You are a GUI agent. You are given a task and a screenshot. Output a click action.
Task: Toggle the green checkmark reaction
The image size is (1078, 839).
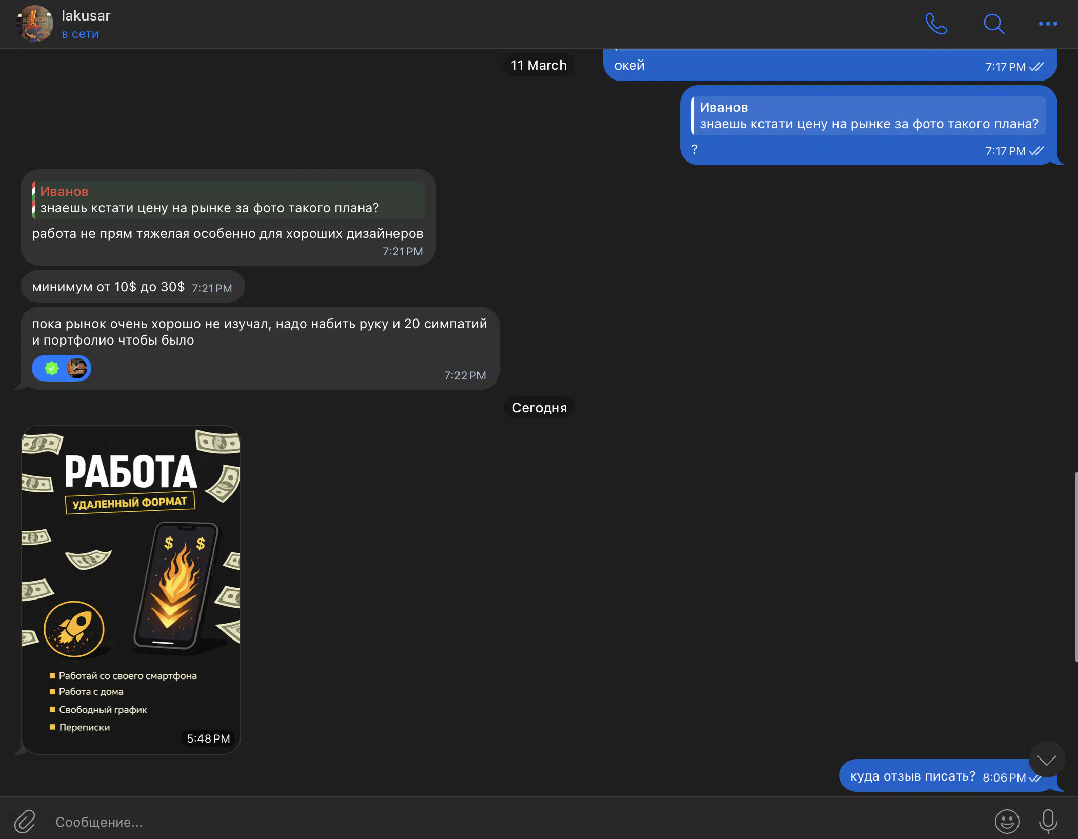pyautogui.click(x=52, y=368)
